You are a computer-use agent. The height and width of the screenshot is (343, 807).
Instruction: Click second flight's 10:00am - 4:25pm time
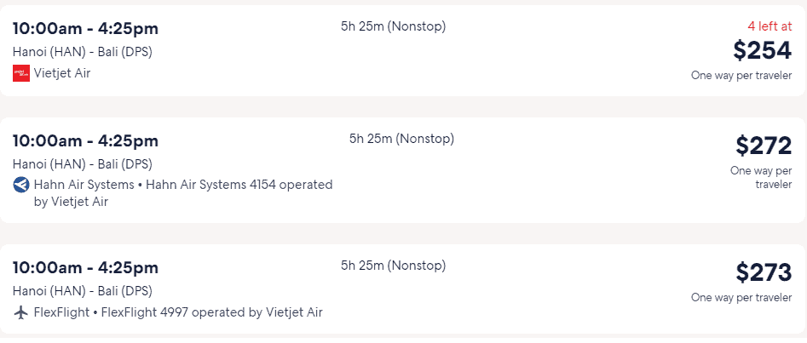[85, 141]
